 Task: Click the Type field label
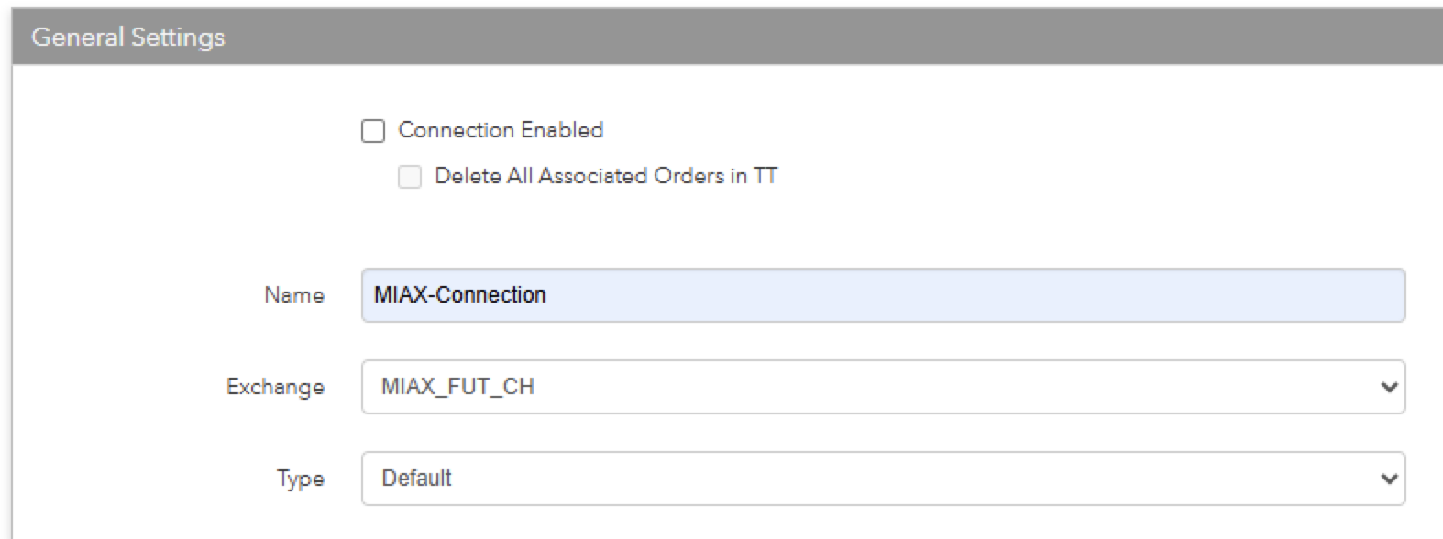301,478
